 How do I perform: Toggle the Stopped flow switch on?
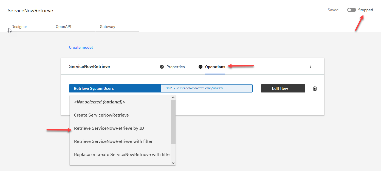pos(351,10)
